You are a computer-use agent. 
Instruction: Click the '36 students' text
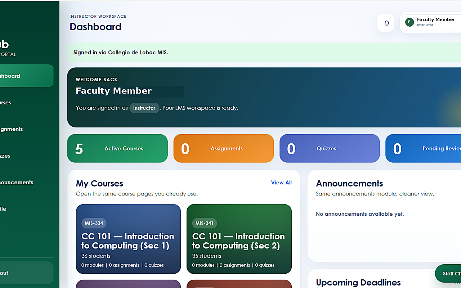(96, 256)
